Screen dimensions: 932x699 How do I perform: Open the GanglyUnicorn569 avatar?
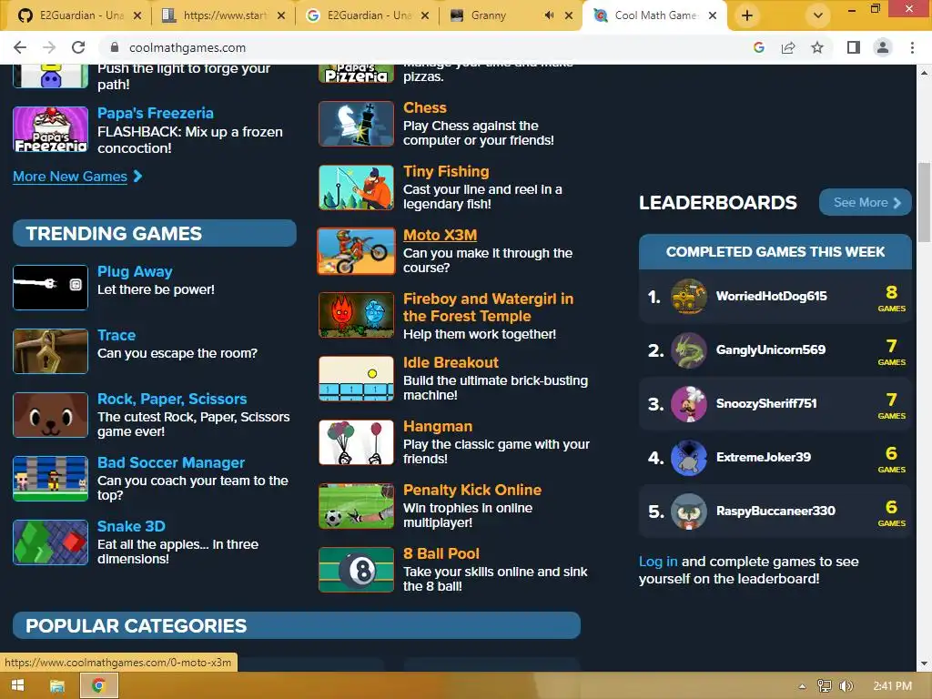coord(689,350)
